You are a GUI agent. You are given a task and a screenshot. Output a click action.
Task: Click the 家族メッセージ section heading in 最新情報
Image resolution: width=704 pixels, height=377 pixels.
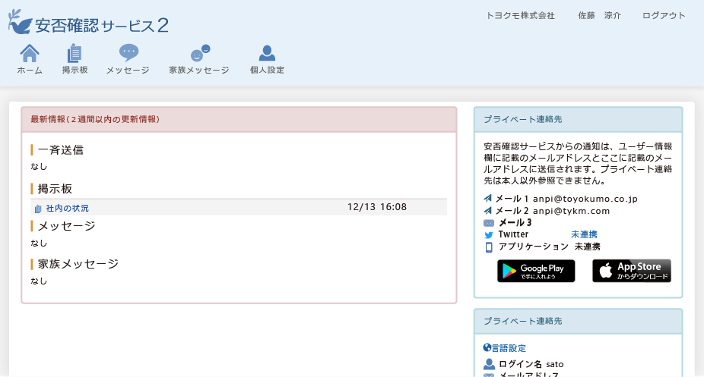point(78,264)
